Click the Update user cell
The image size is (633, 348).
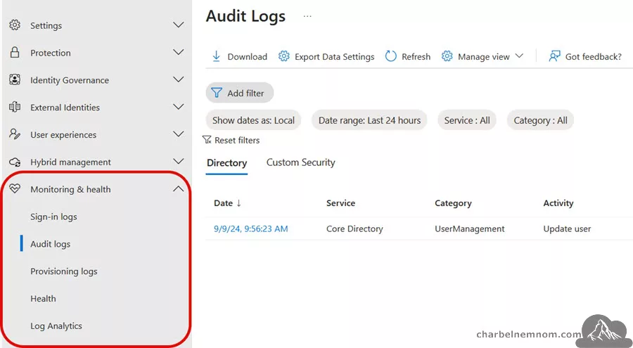click(567, 229)
